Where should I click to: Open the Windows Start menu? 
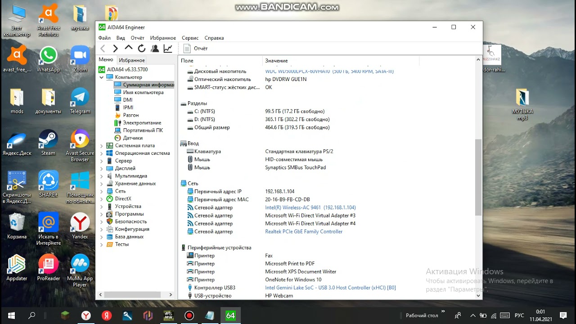click(11, 315)
